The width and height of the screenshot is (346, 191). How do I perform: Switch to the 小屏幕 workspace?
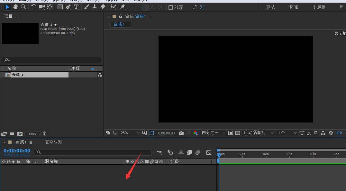pyautogui.click(x=319, y=7)
